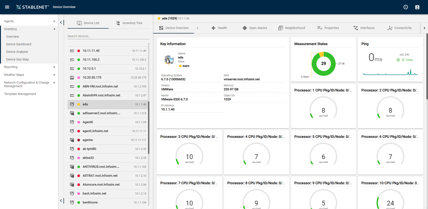Viewport: 428px width, 209px height.
Task: Select the ASTRA7.root.infosim.net device
Action: [108, 176]
